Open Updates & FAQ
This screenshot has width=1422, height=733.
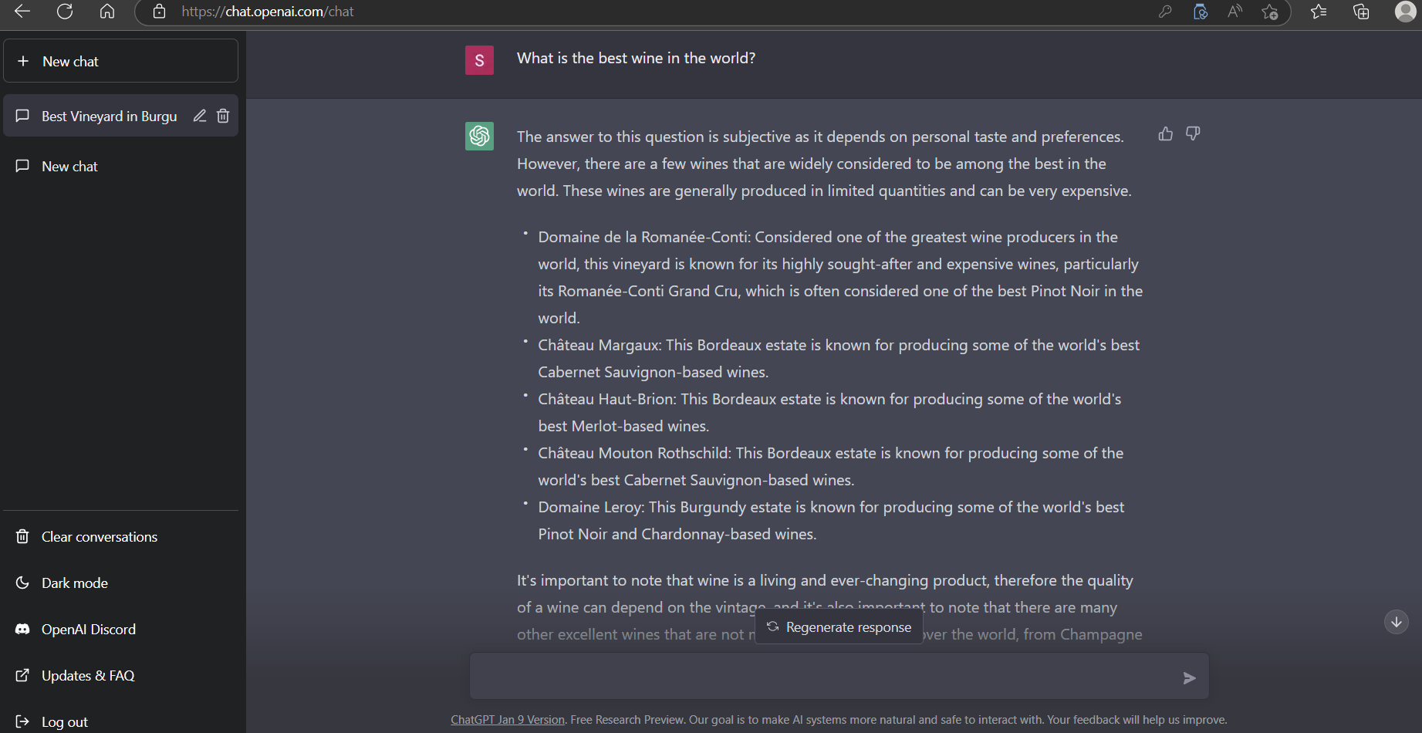[x=121, y=675]
